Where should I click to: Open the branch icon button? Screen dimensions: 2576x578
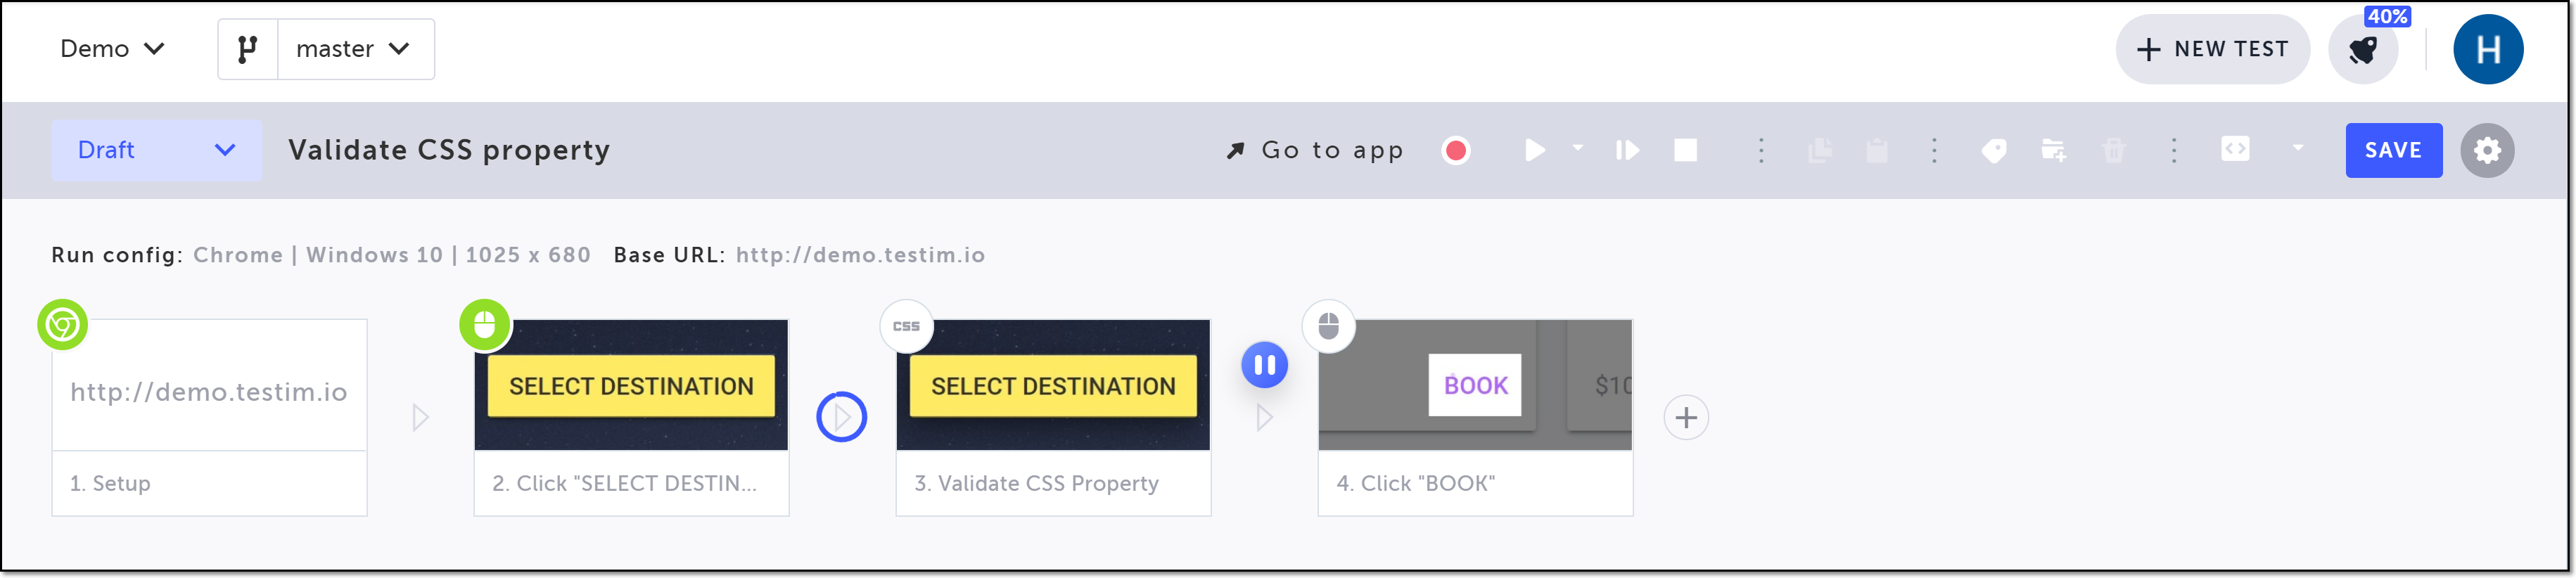click(247, 49)
